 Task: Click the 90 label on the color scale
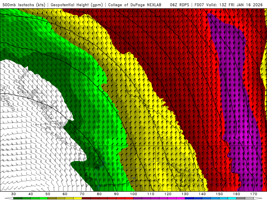116,194
